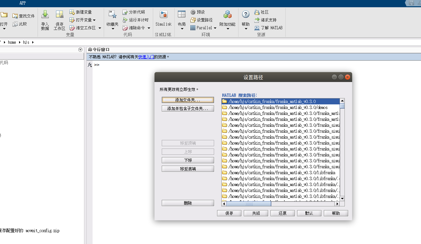Screen dimensions: 421x244
Task: Click the Open (打开) folder icon
Action: (4, 15)
